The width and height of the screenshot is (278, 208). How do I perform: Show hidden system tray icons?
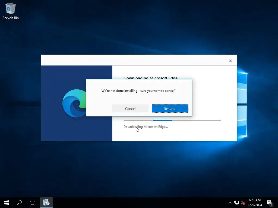230,203
